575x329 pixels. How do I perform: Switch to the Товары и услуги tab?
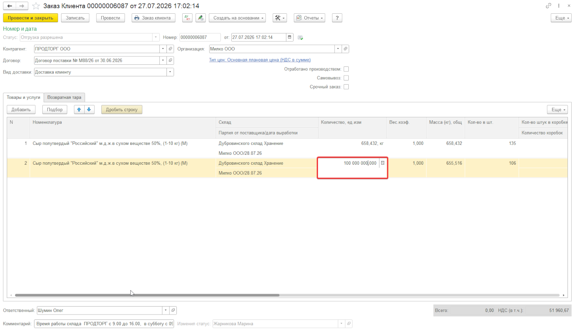(x=23, y=97)
